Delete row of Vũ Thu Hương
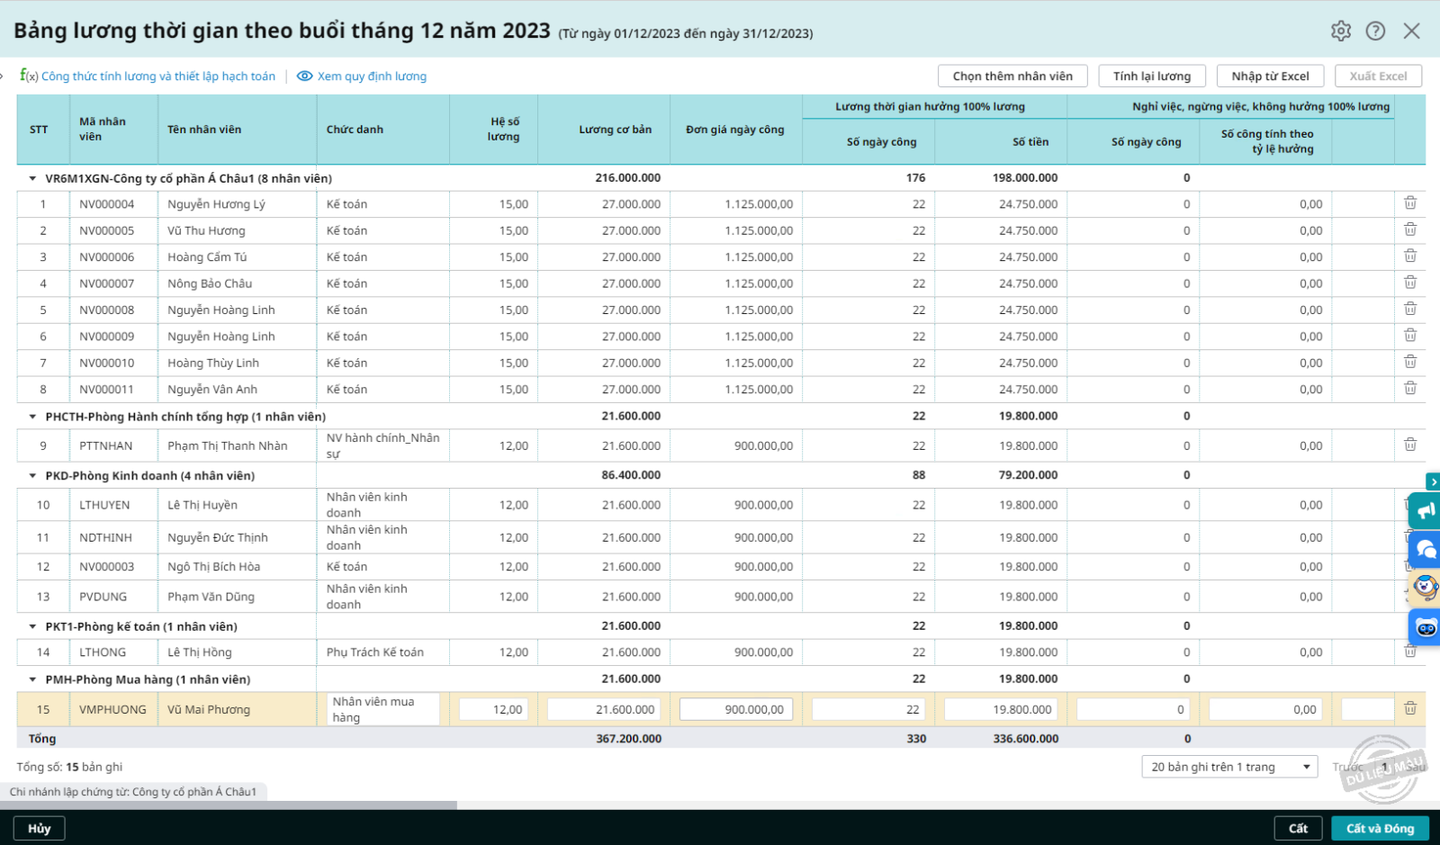 point(1410,229)
